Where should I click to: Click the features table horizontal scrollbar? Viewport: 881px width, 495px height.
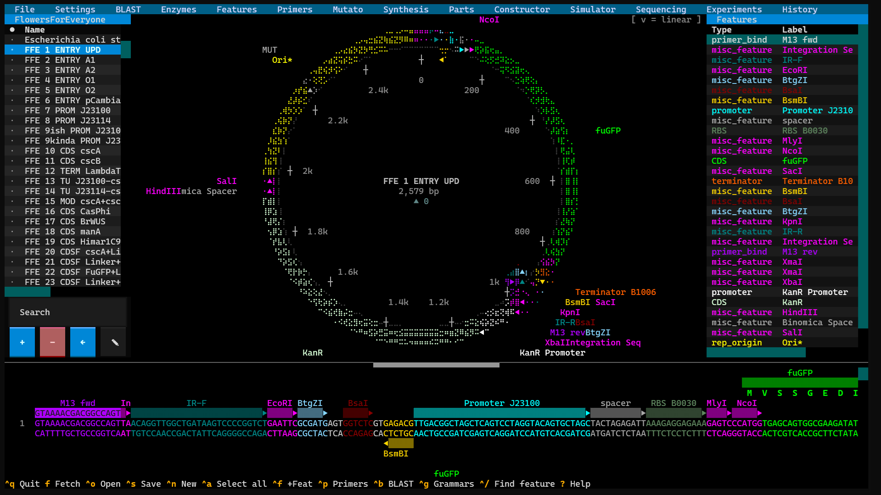(x=756, y=352)
